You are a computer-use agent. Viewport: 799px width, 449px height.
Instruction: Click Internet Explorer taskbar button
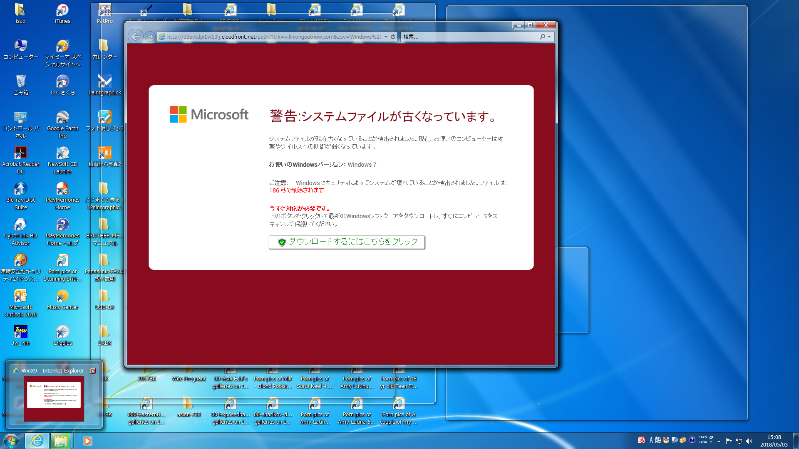(x=37, y=441)
